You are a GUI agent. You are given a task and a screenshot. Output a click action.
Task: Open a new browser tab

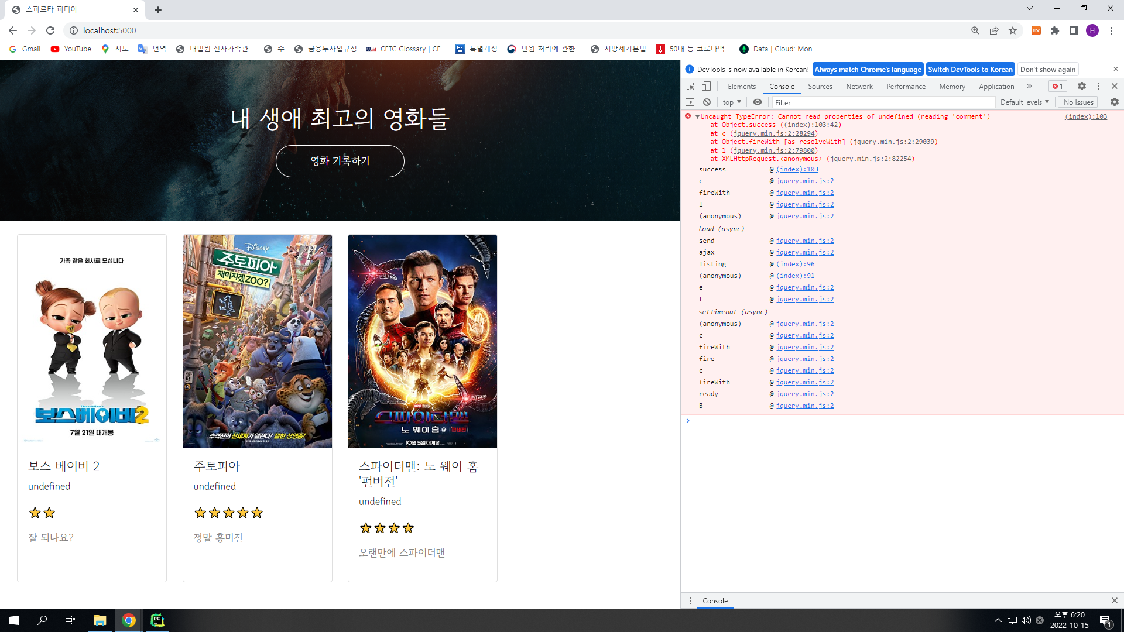click(x=158, y=10)
